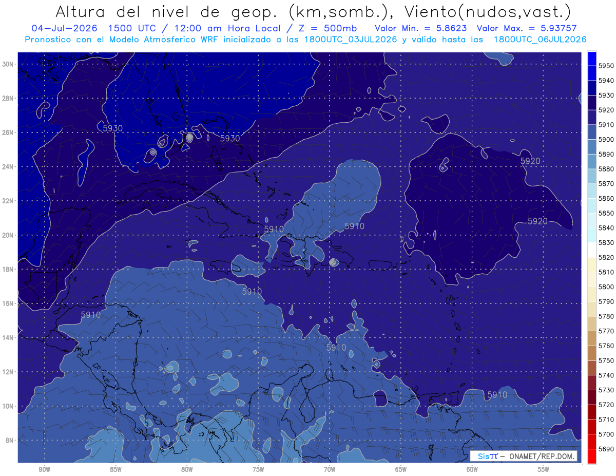Click the colorbar label '5690'

pos(606,449)
